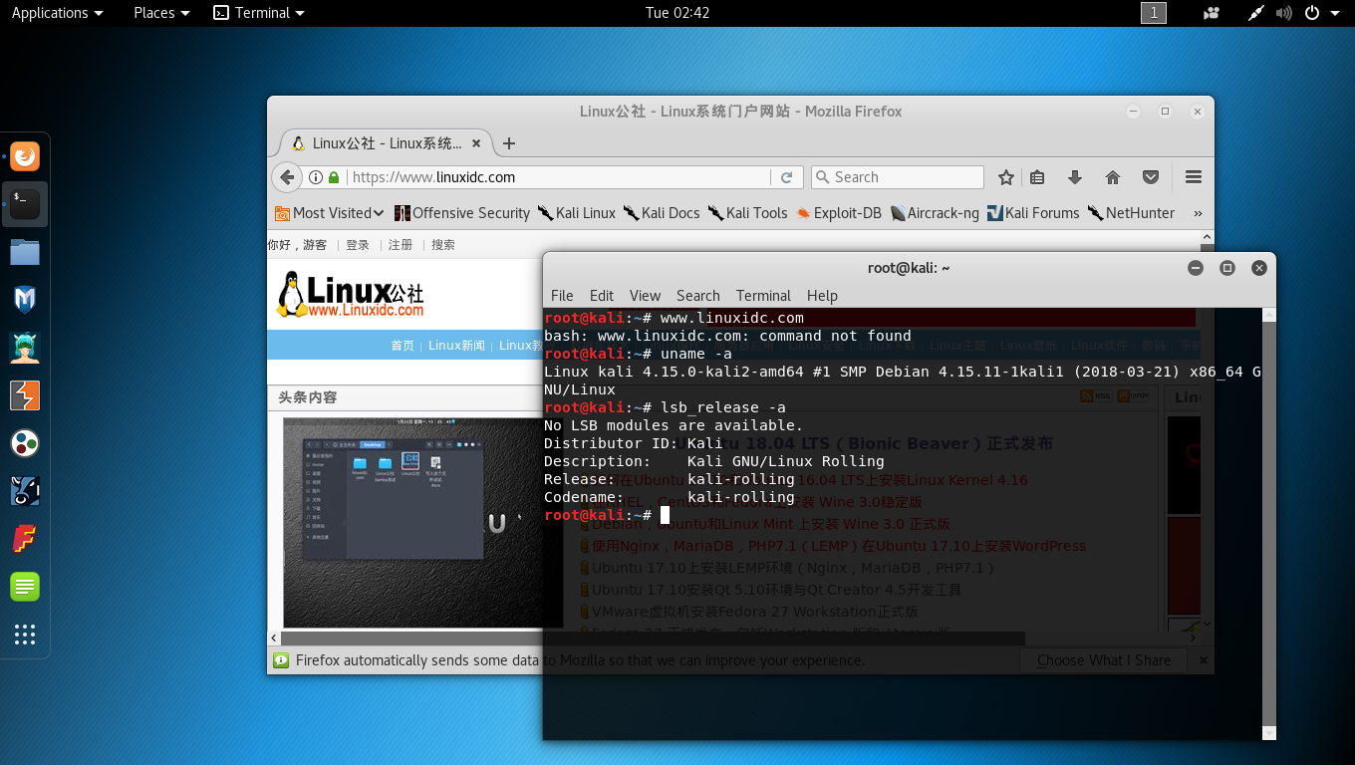1355x765 pixels.
Task: Open the terminal Terminal menu
Action: coord(763,296)
